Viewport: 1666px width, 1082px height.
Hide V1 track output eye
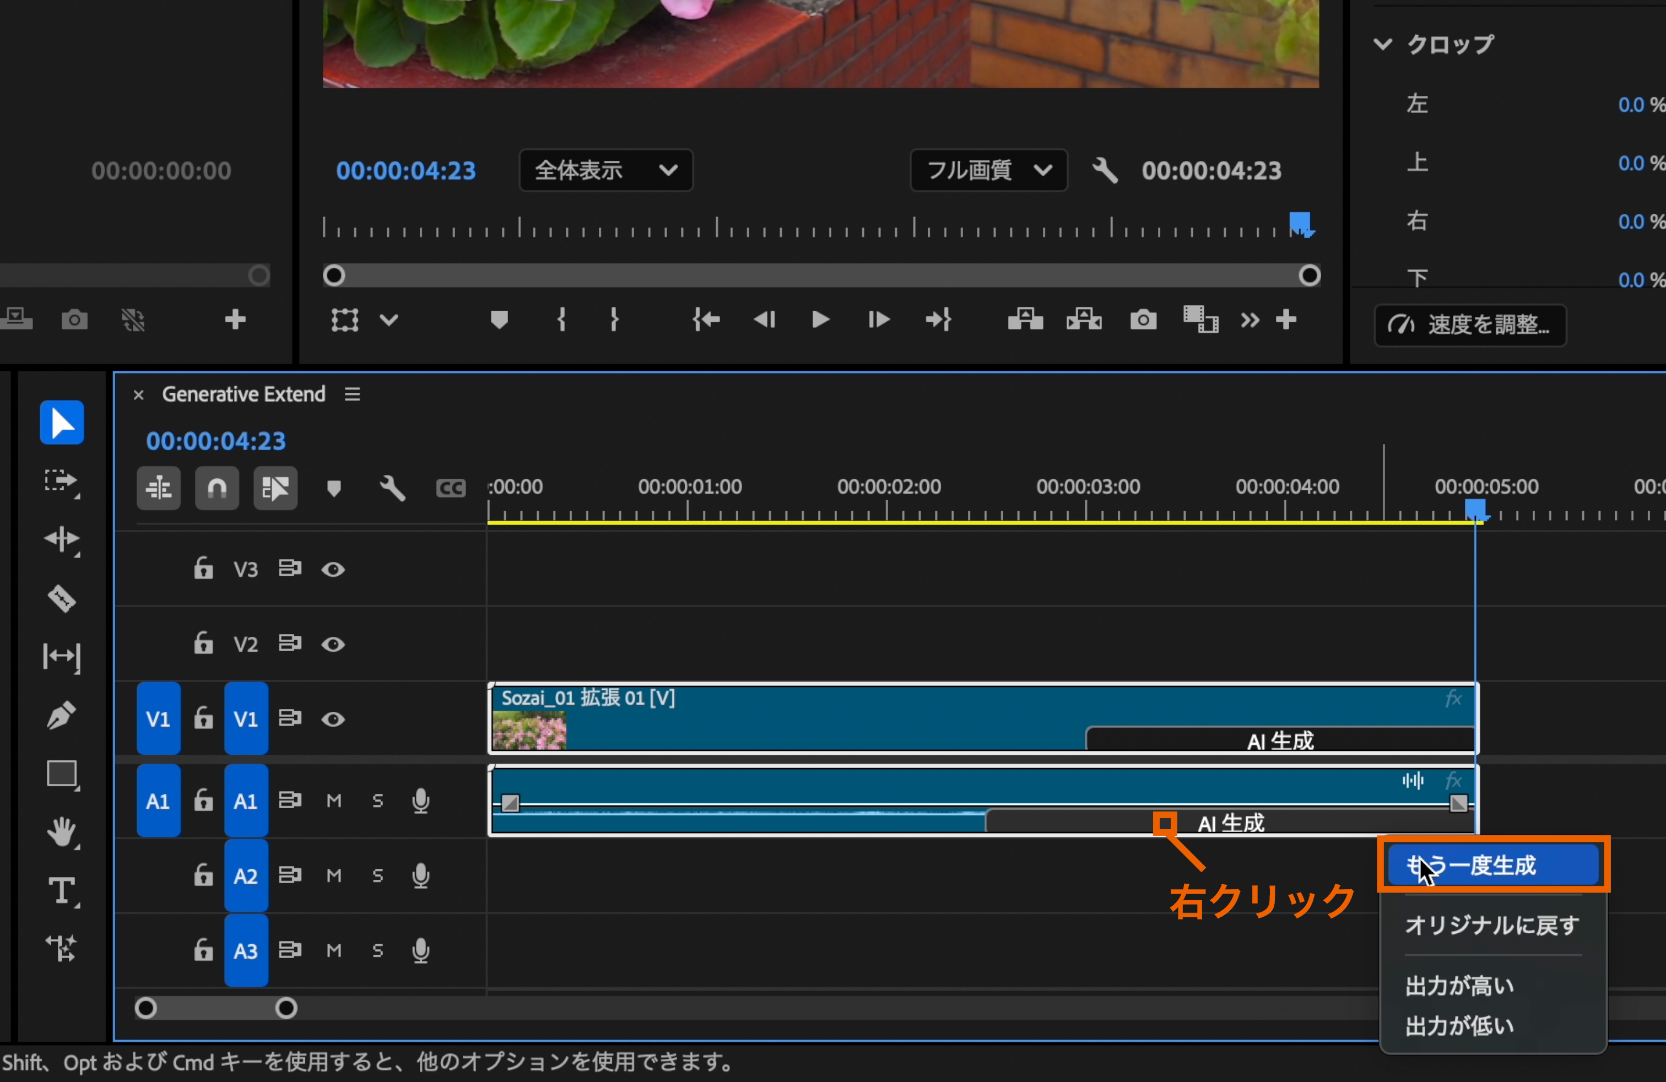(333, 719)
